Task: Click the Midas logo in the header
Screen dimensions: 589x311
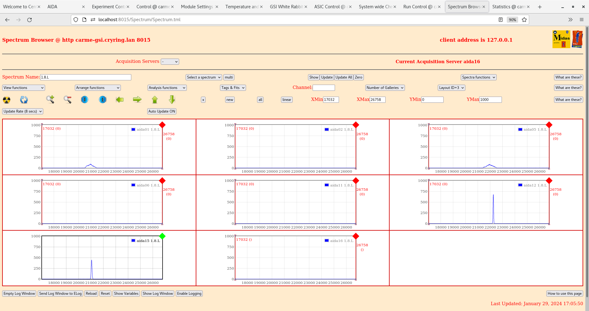Action: tap(561, 39)
